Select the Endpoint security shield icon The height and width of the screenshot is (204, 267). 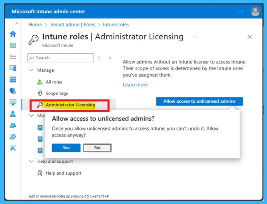[13, 91]
